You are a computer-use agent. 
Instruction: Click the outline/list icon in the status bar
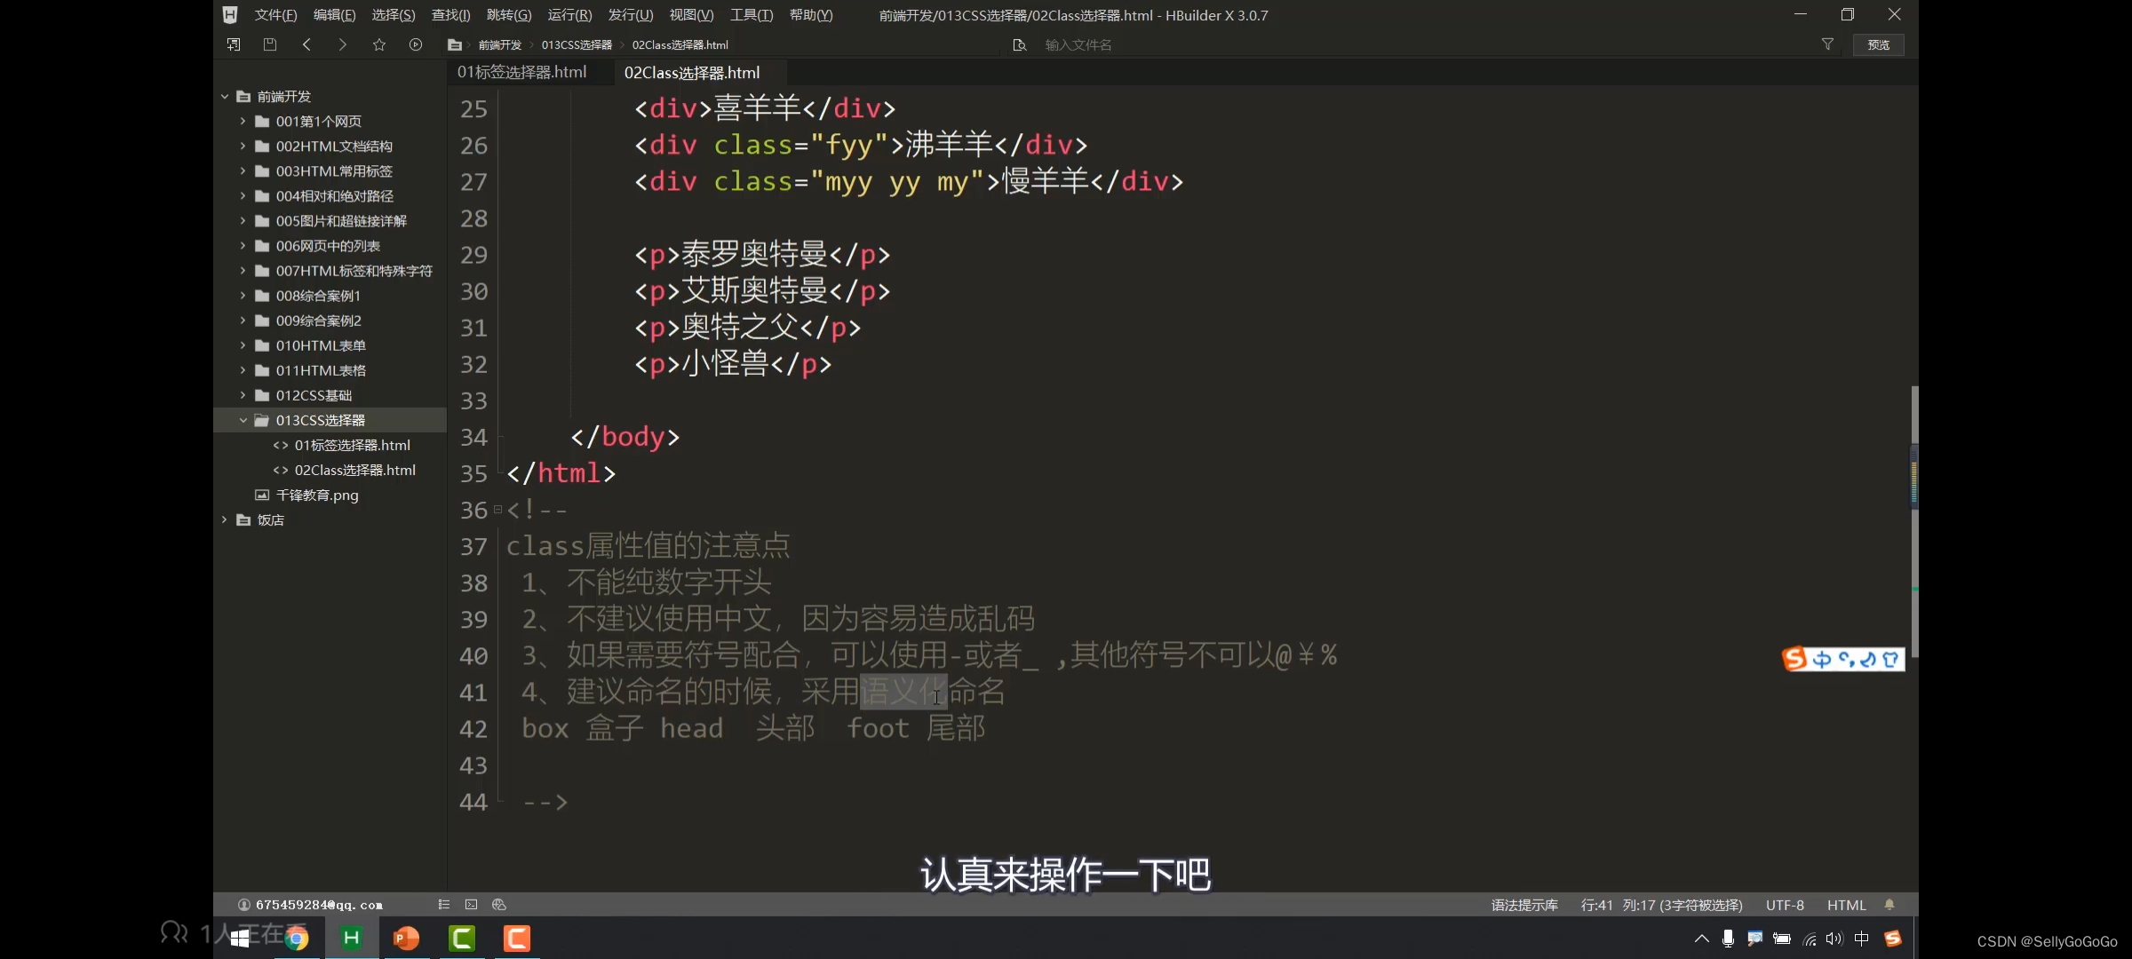click(442, 904)
